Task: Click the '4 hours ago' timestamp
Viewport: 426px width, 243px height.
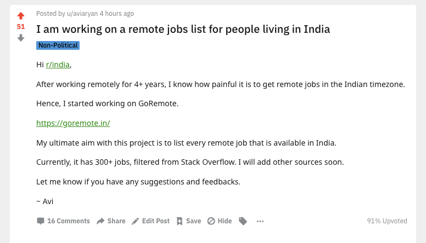Action: pos(116,14)
